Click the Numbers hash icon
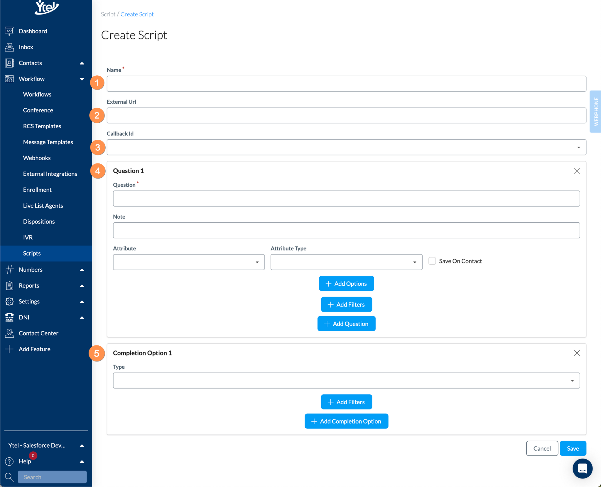 pyautogui.click(x=9, y=270)
